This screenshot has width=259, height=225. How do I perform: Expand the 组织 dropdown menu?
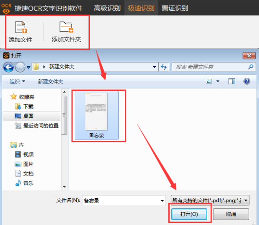pos(18,81)
